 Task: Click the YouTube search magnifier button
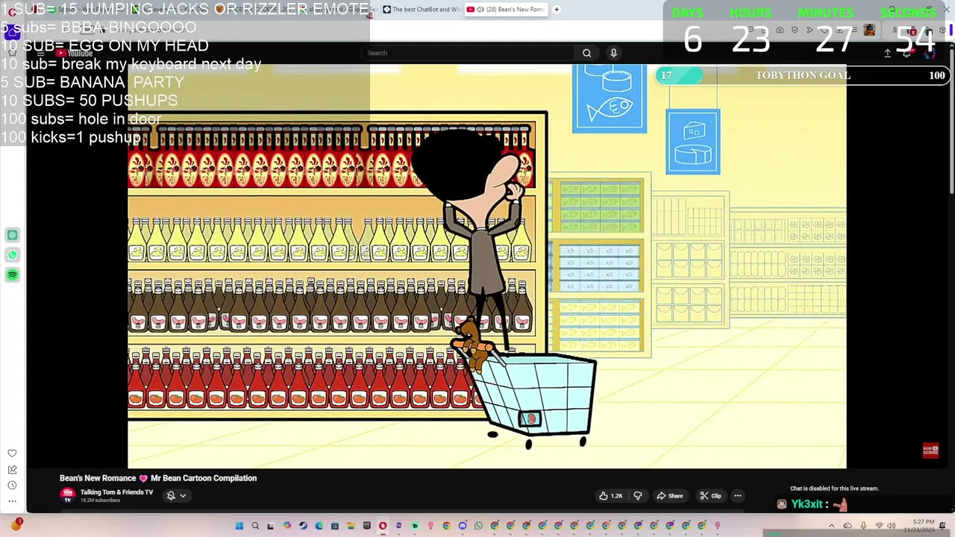click(x=586, y=53)
